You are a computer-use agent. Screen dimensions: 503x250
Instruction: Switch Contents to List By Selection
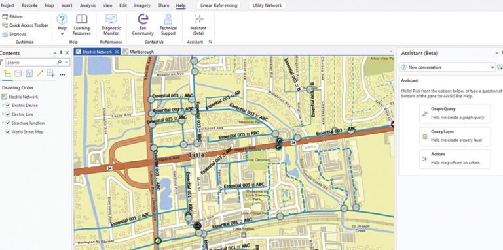29,74
